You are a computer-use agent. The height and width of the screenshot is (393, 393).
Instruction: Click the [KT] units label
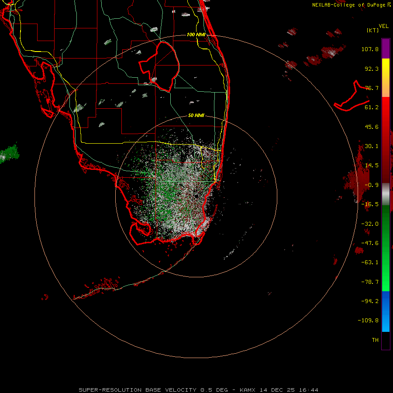coord(372,30)
